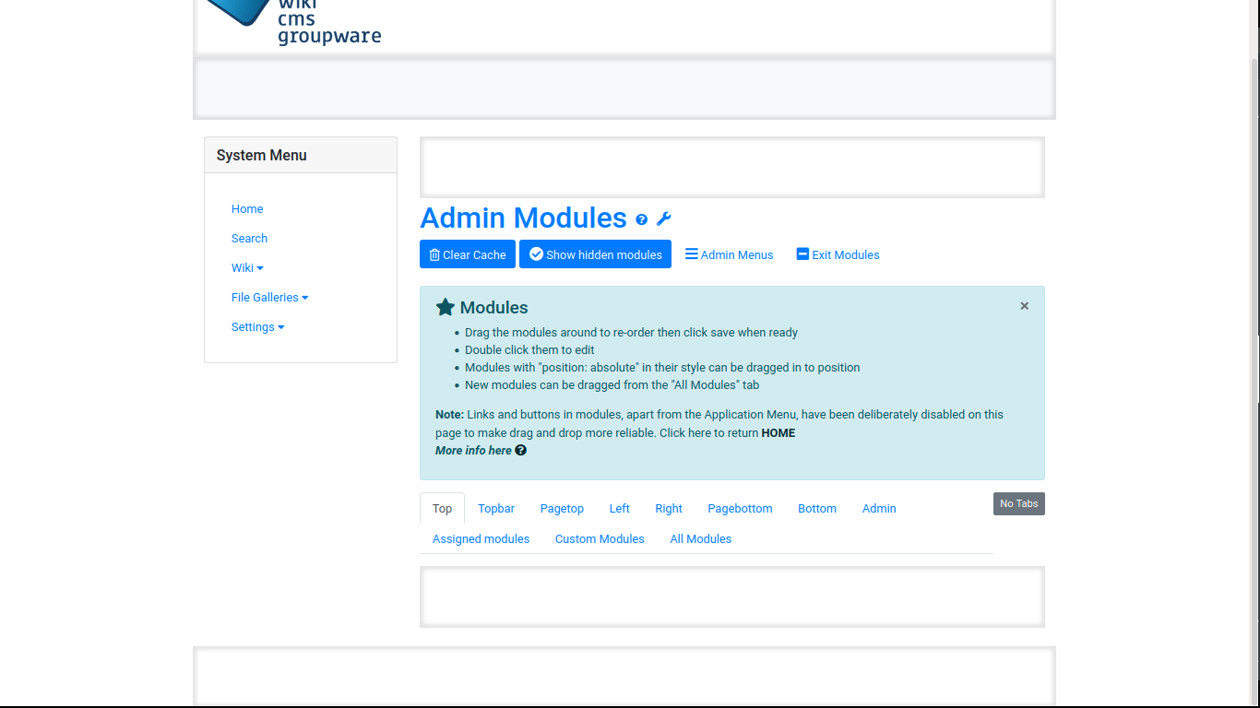The height and width of the screenshot is (708, 1260).
Task: Go to the Custom Modules tab
Action: pyautogui.click(x=600, y=539)
